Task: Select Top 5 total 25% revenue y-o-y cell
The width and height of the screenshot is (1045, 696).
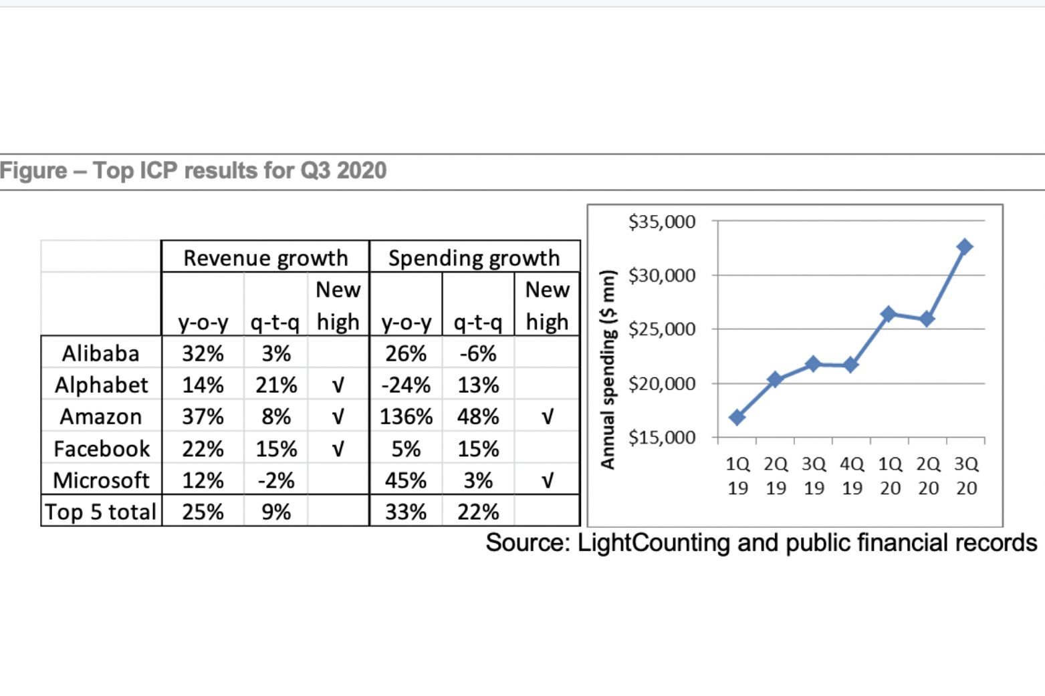Action: tap(203, 512)
